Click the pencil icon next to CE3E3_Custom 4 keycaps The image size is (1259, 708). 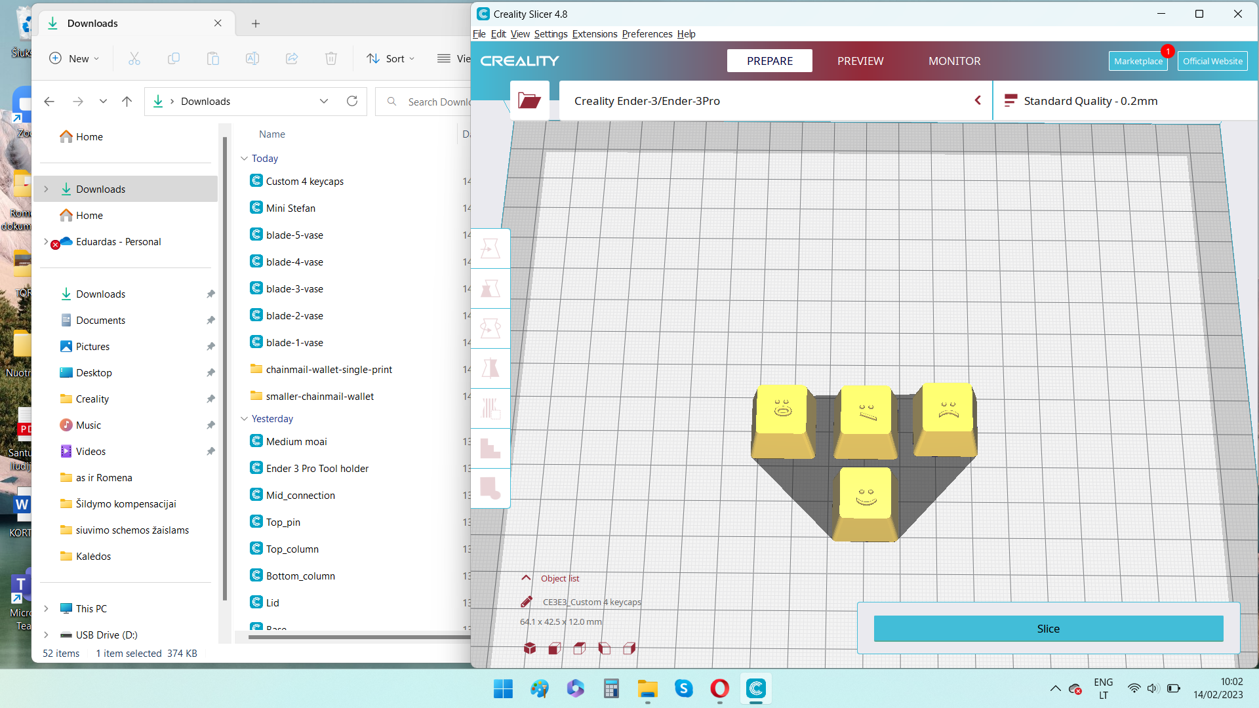click(526, 602)
